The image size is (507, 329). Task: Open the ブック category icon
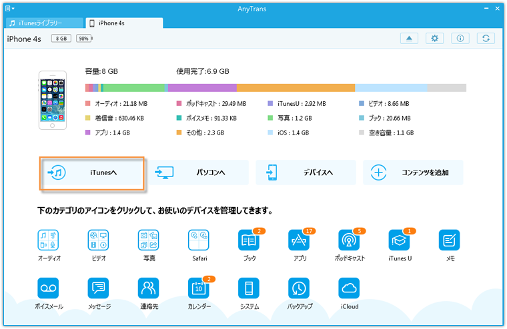click(x=249, y=240)
